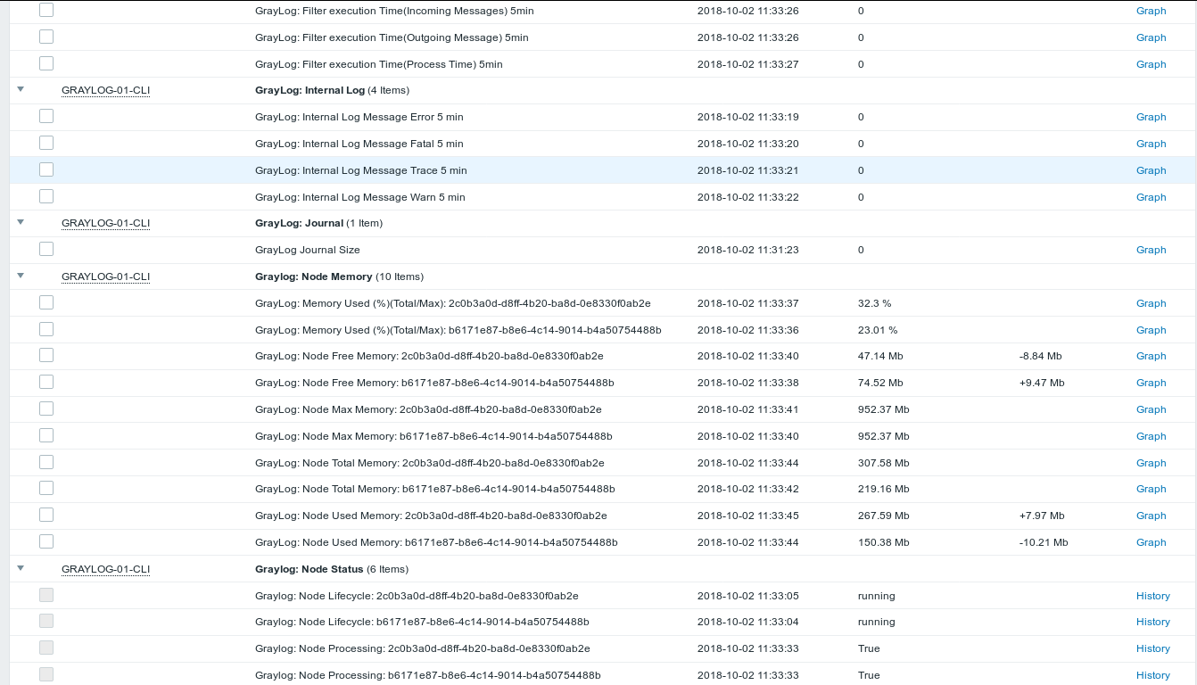View Graph for Memory Used (%) b6171e87
Image resolution: width=1197 pixels, height=685 pixels.
[x=1151, y=330]
